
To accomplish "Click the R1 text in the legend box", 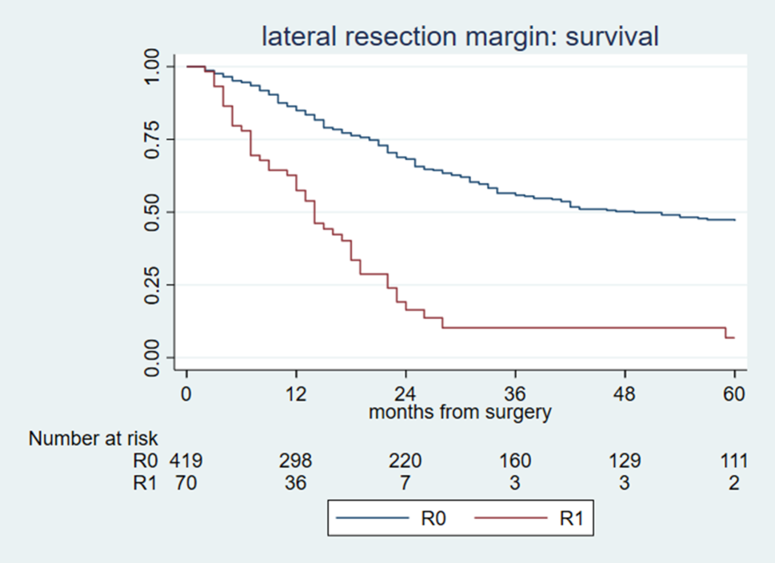I will [571, 519].
